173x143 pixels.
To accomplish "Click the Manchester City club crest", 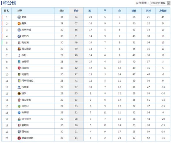I will click(19, 17).
